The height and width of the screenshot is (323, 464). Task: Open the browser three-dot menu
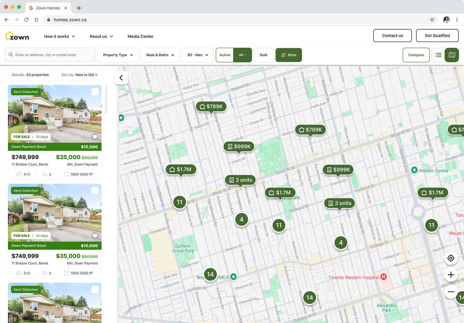click(457, 20)
